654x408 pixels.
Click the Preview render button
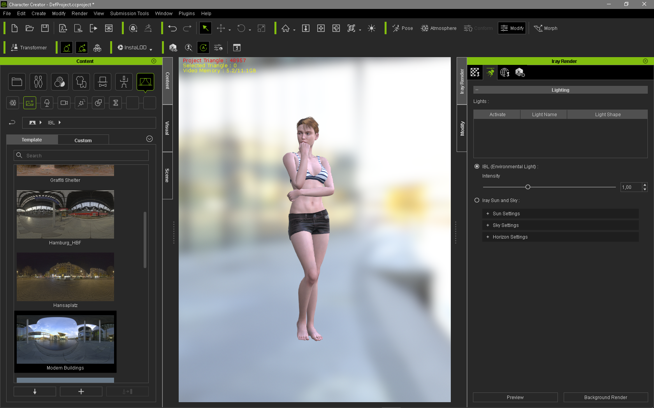pos(515,398)
